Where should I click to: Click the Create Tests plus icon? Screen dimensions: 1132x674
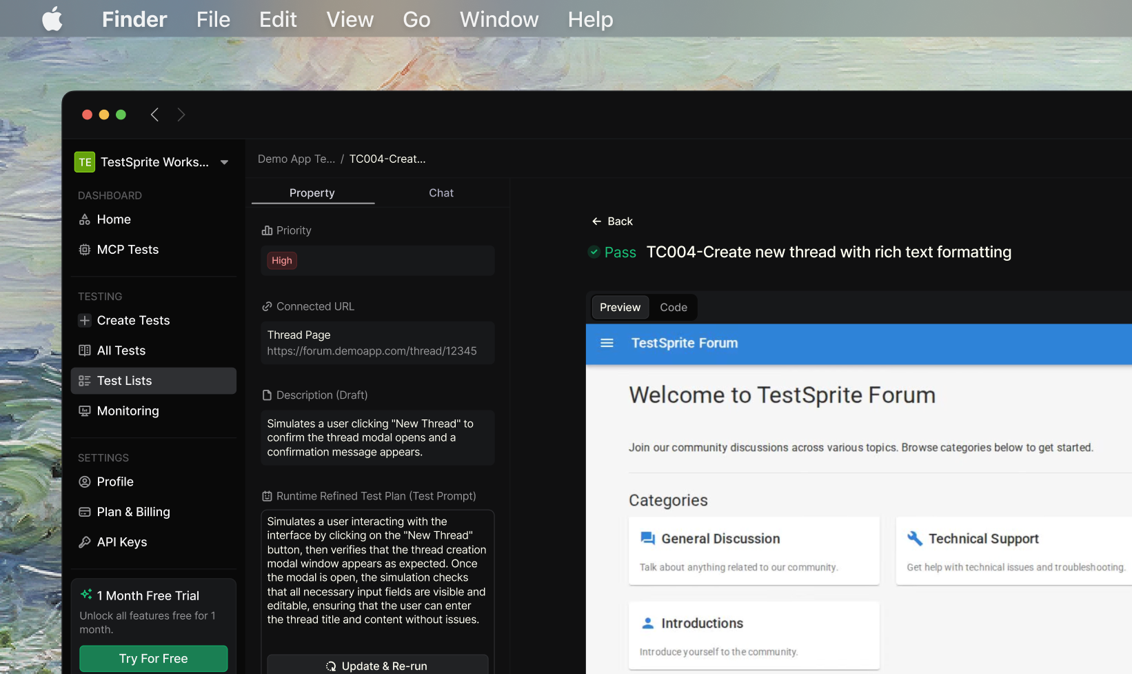pyautogui.click(x=85, y=321)
